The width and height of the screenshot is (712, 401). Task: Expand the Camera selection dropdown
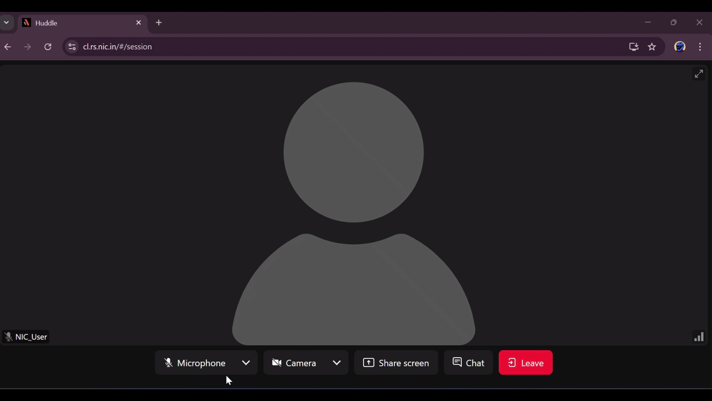coord(336,363)
